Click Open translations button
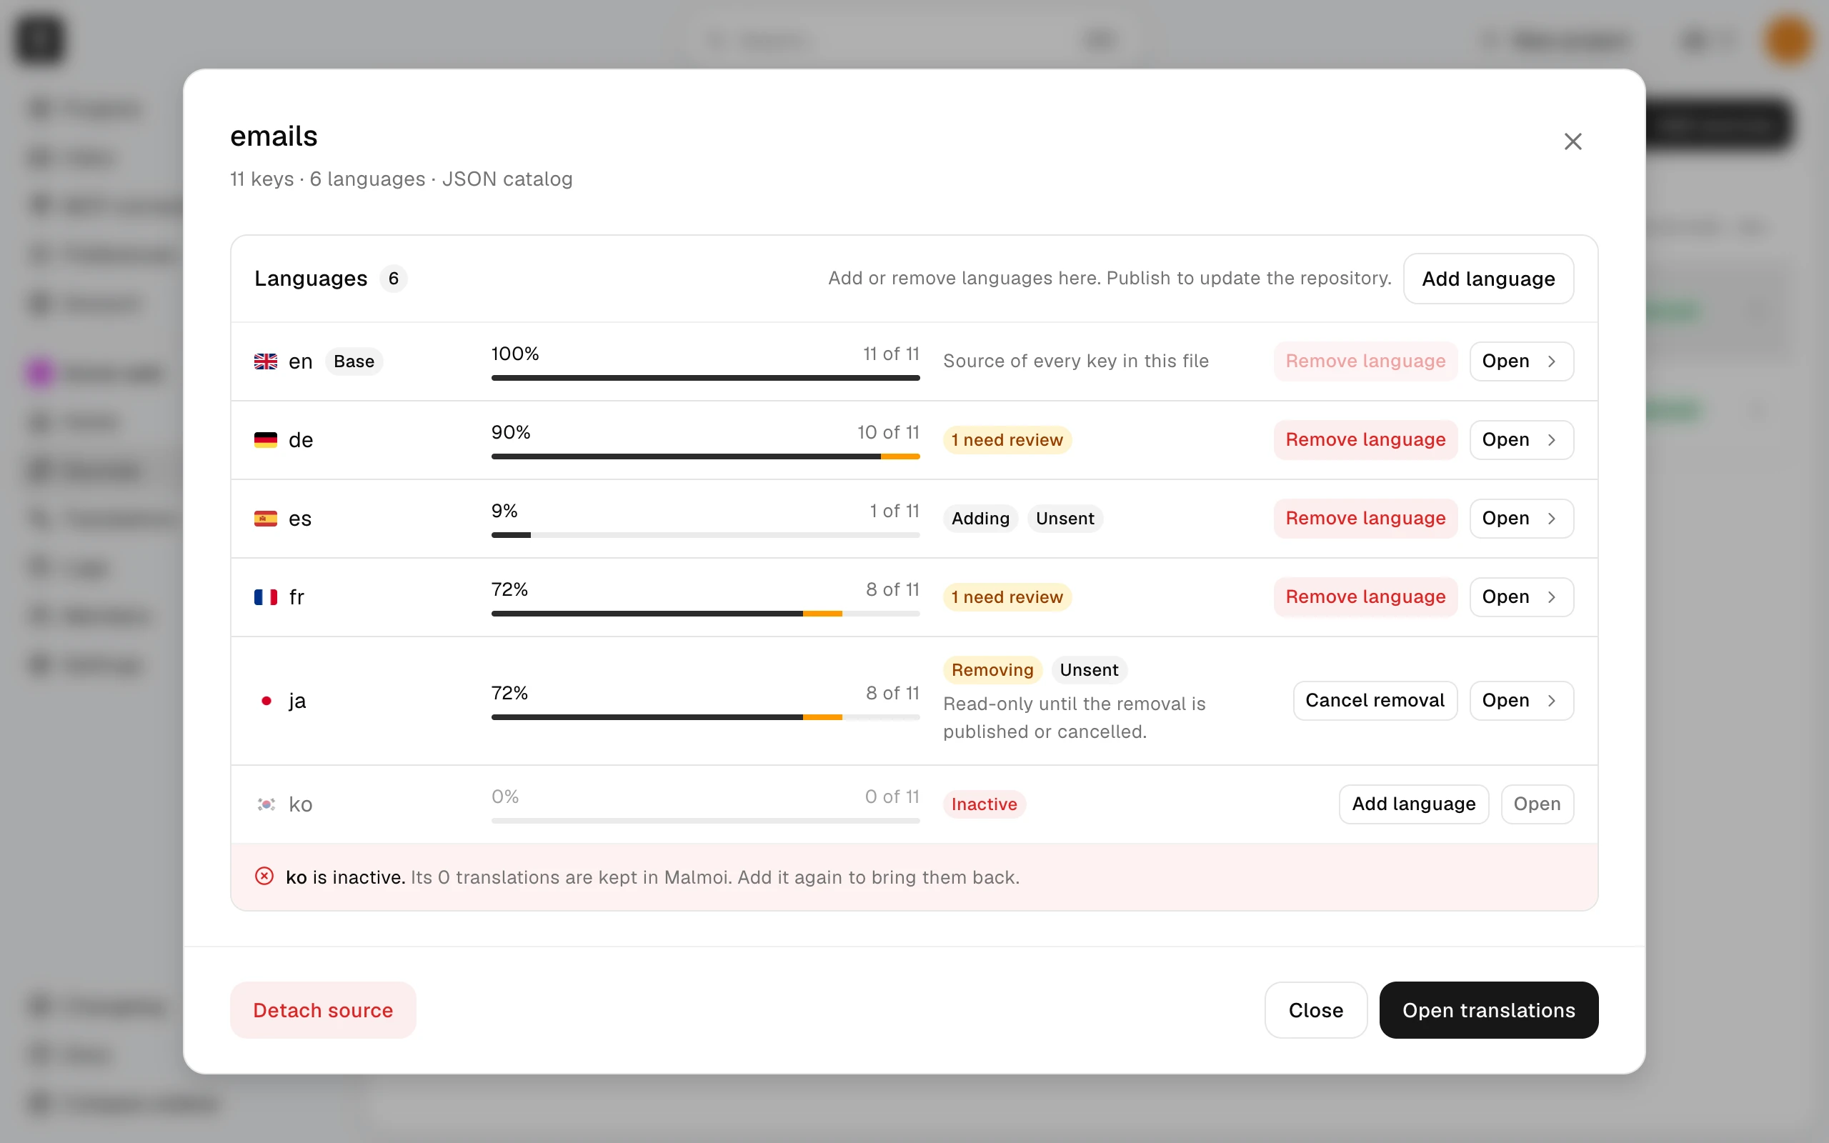 click(x=1488, y=1010)
